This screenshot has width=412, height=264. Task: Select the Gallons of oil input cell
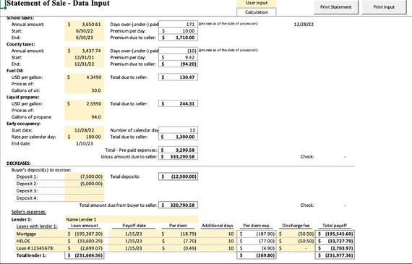pos(85,90)
